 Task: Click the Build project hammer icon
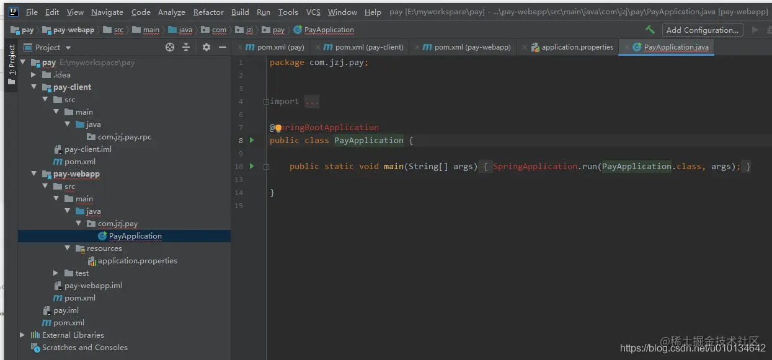650,29
